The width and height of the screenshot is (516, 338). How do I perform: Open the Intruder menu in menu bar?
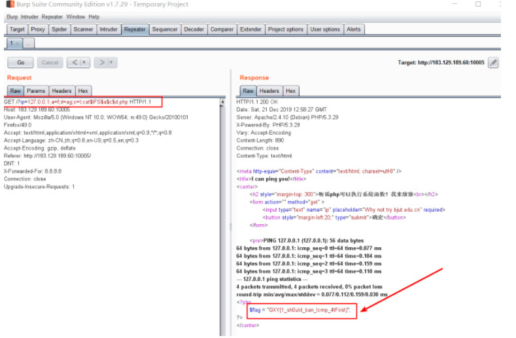point(29,17)
